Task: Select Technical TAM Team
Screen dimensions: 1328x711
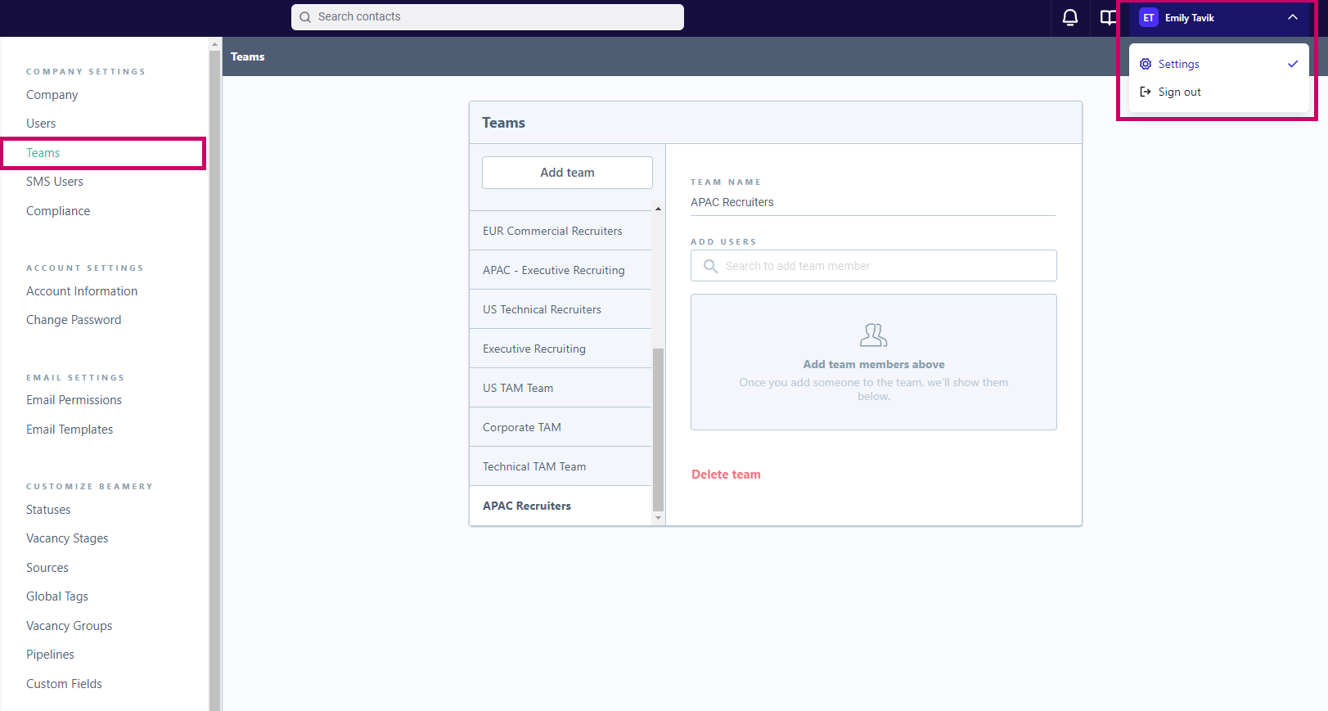Action: coord(560,466)
